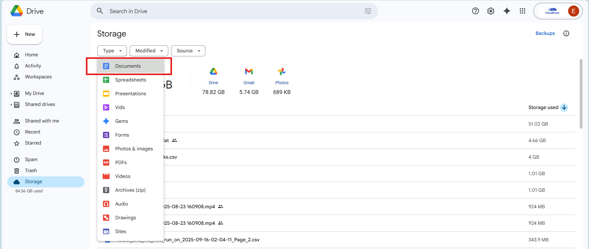Click the Gems star icon
This screenshot has height=249, width=589.
pyautogui.click(x=106, y=121)
